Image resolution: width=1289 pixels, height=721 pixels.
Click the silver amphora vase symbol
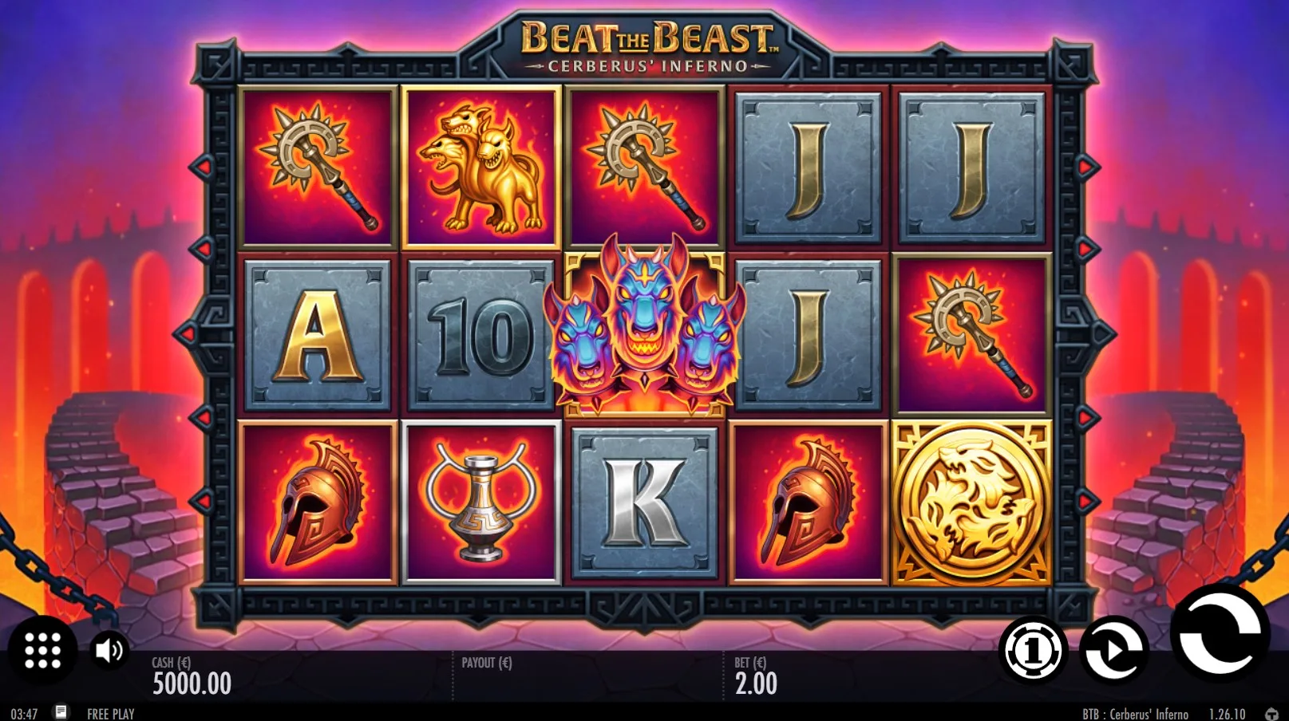(481, 503)
